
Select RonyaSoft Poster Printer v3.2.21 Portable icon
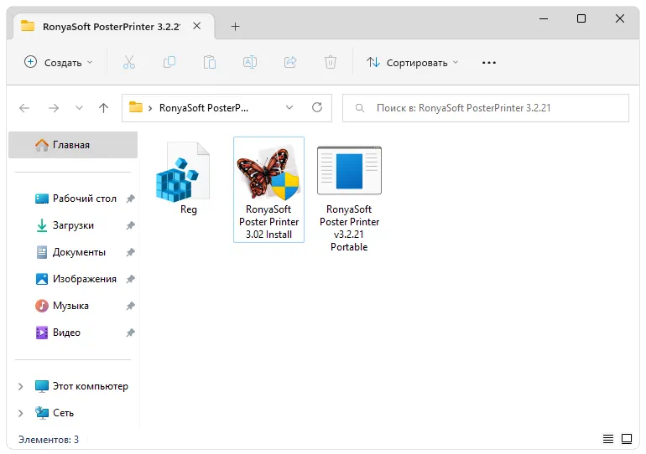pos(349,170)
